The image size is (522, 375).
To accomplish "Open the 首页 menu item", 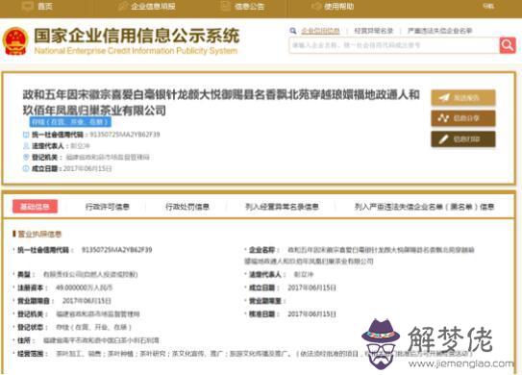I will (45, 6).
